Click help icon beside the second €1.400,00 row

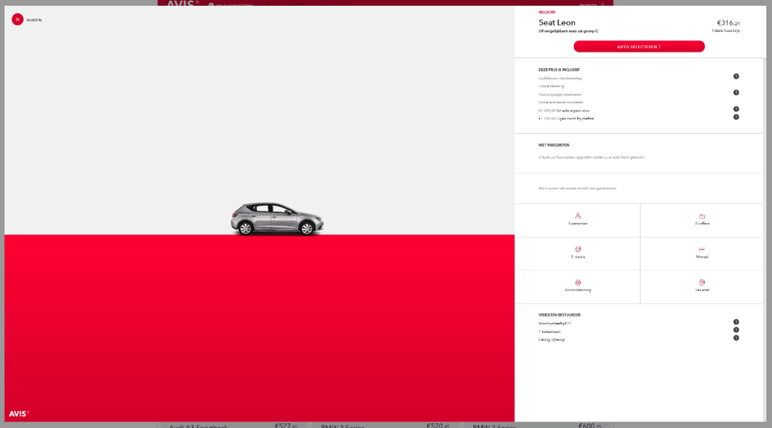point(736,117)
